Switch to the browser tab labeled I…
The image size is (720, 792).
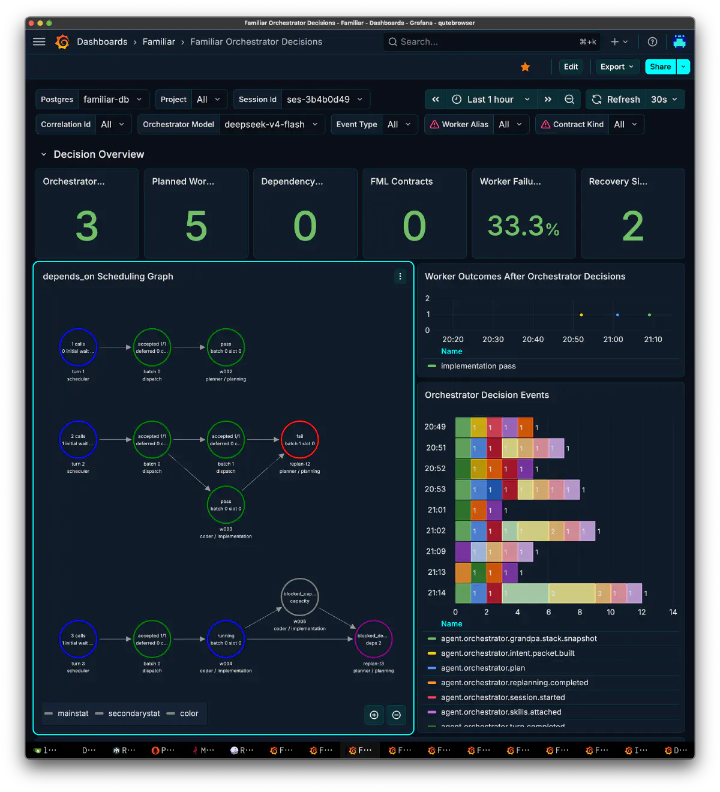click(x=635, y=750)
